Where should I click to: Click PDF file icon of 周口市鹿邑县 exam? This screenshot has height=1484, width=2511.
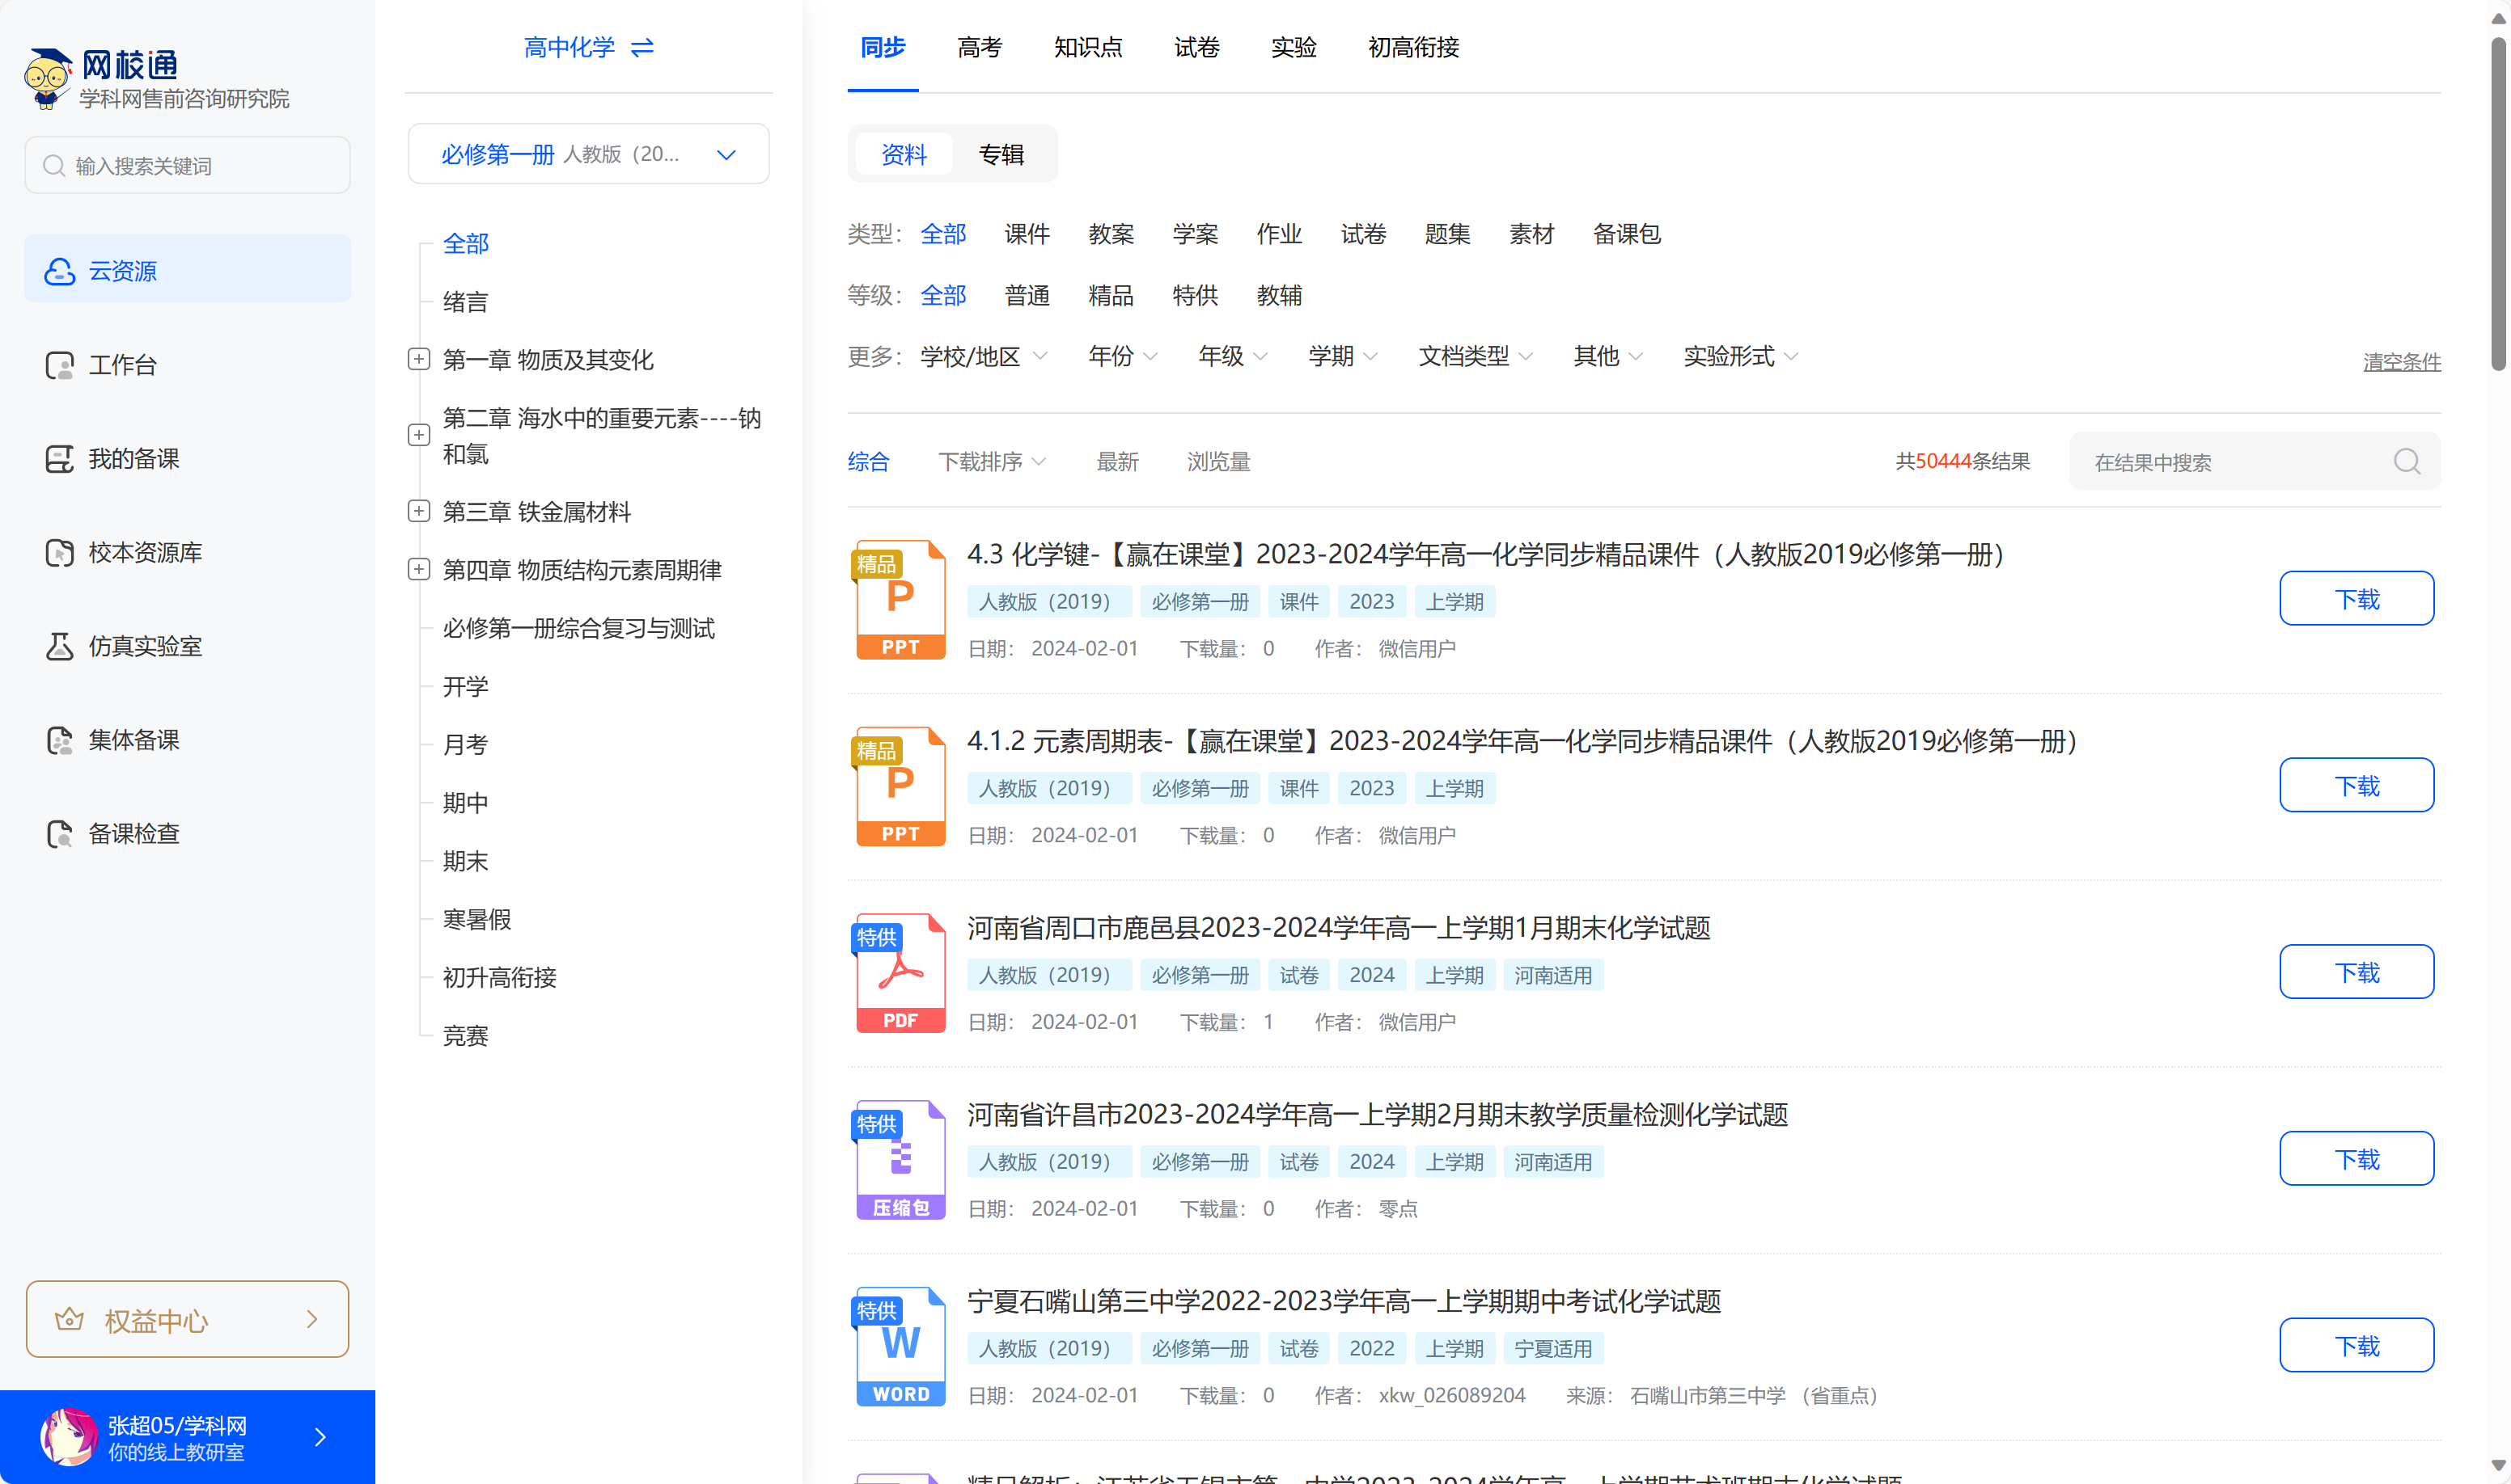(x=900, y=973)
